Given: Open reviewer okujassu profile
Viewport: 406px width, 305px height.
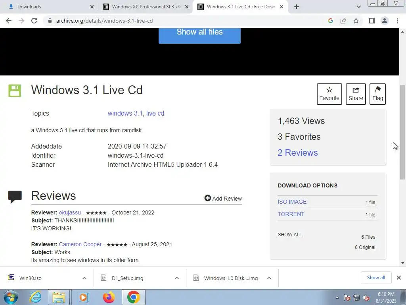Looking at the screenshot, I should click(x=70, y=212).
